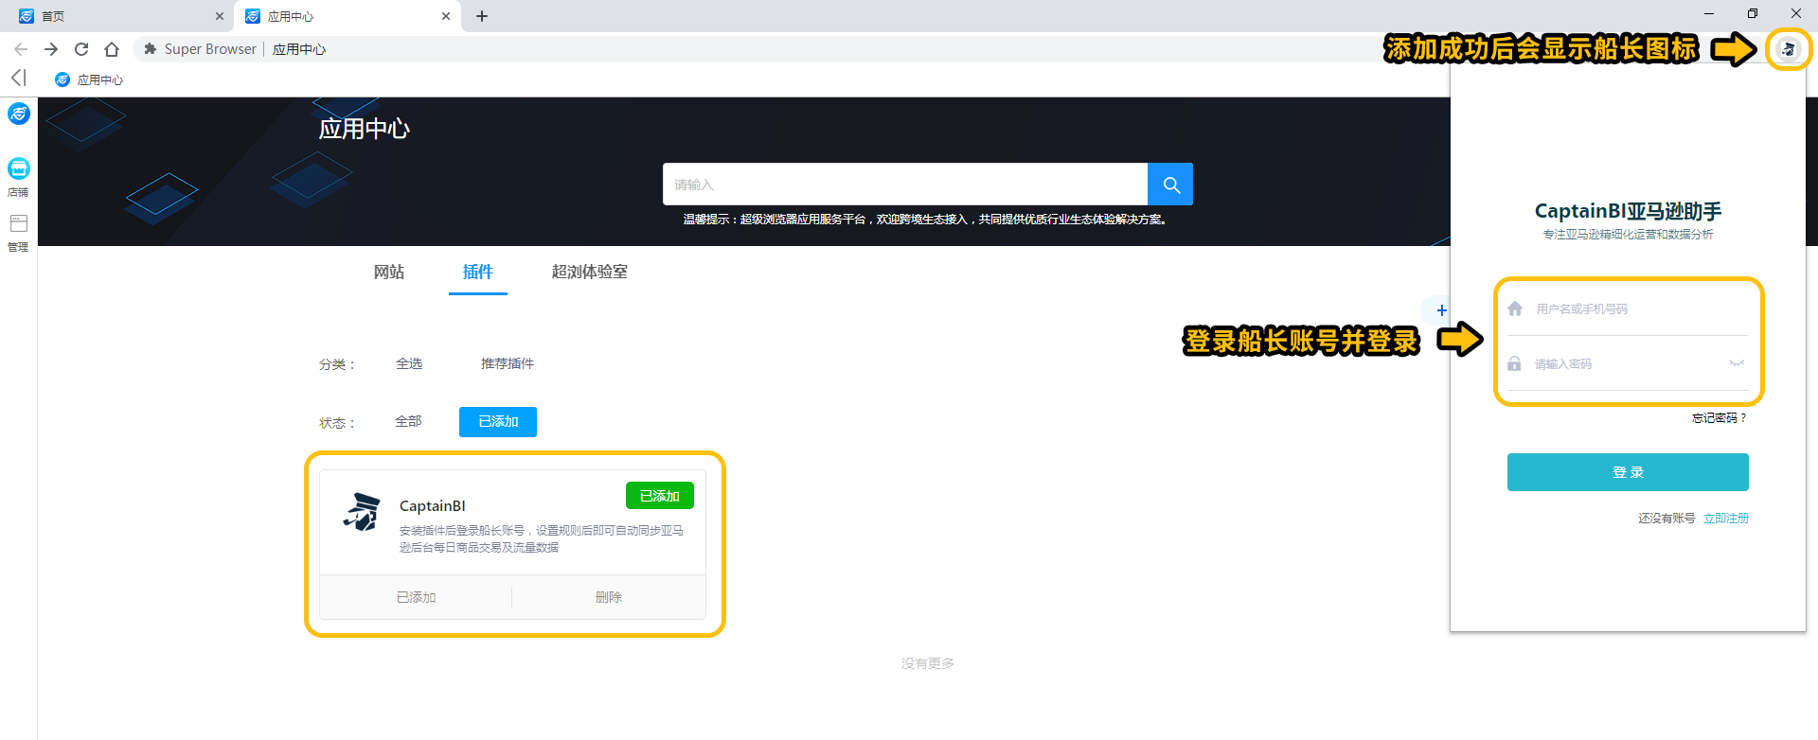Switch to the 首页 browser tab
The height and width of the screenshot is (740, 1818).
point(118,16)
